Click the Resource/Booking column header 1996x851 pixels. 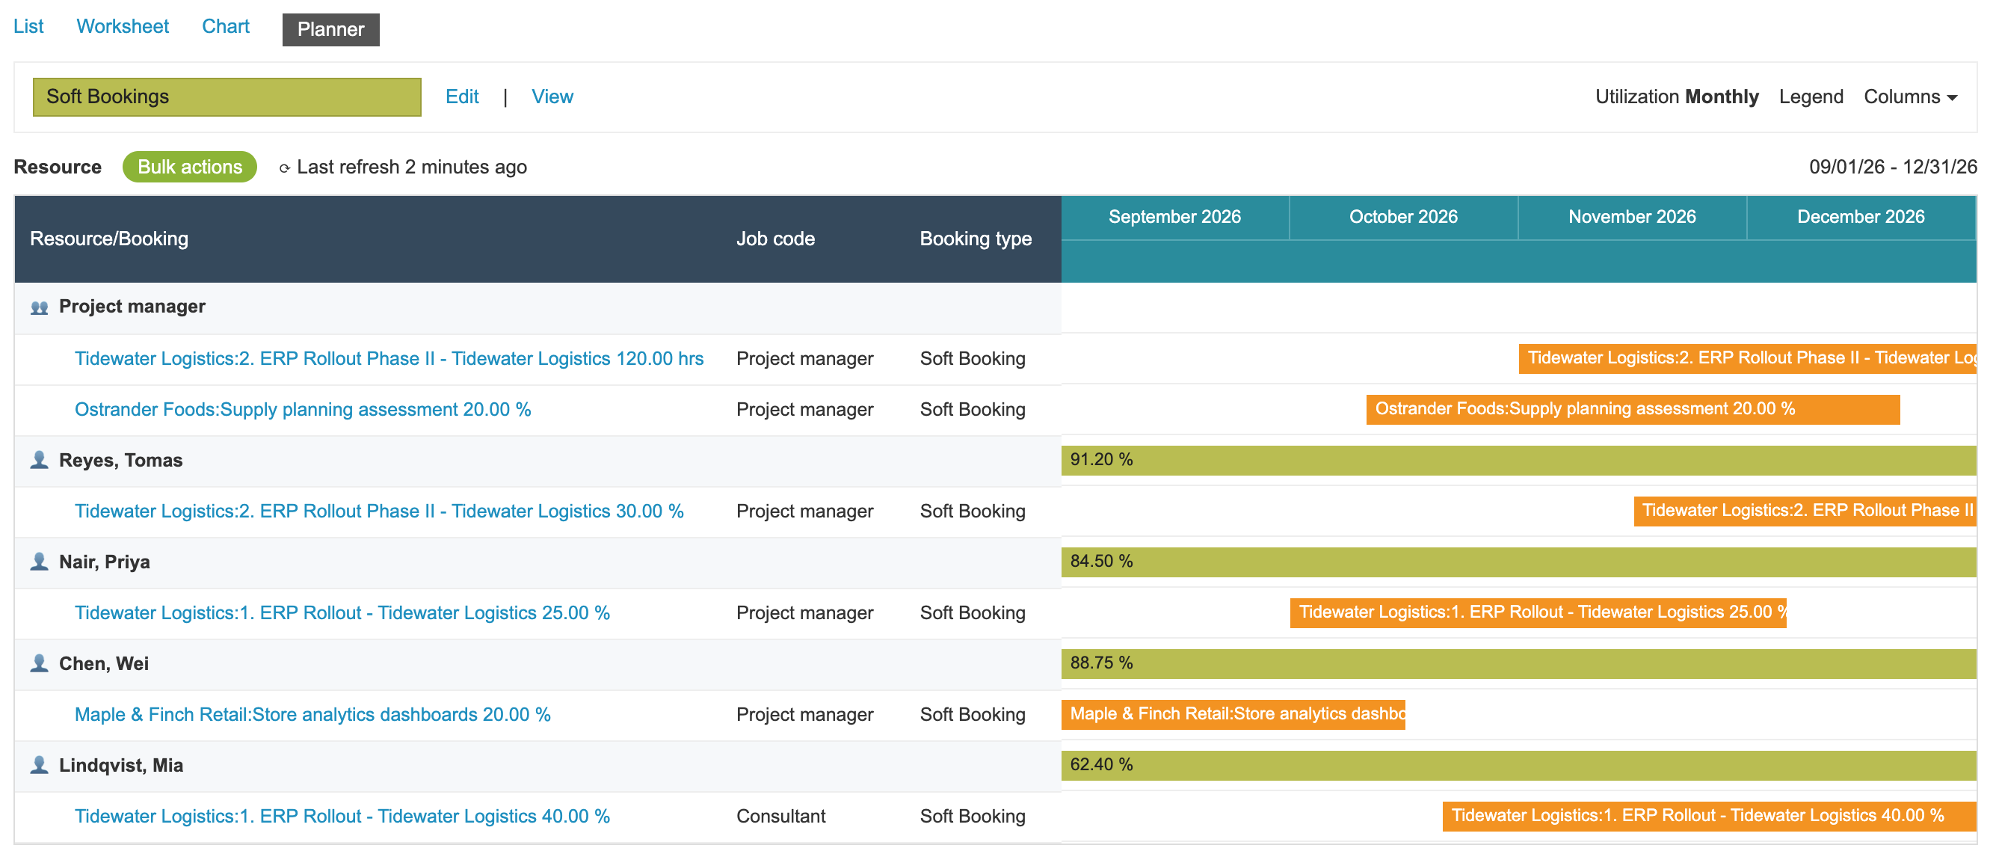click(108, 239)
